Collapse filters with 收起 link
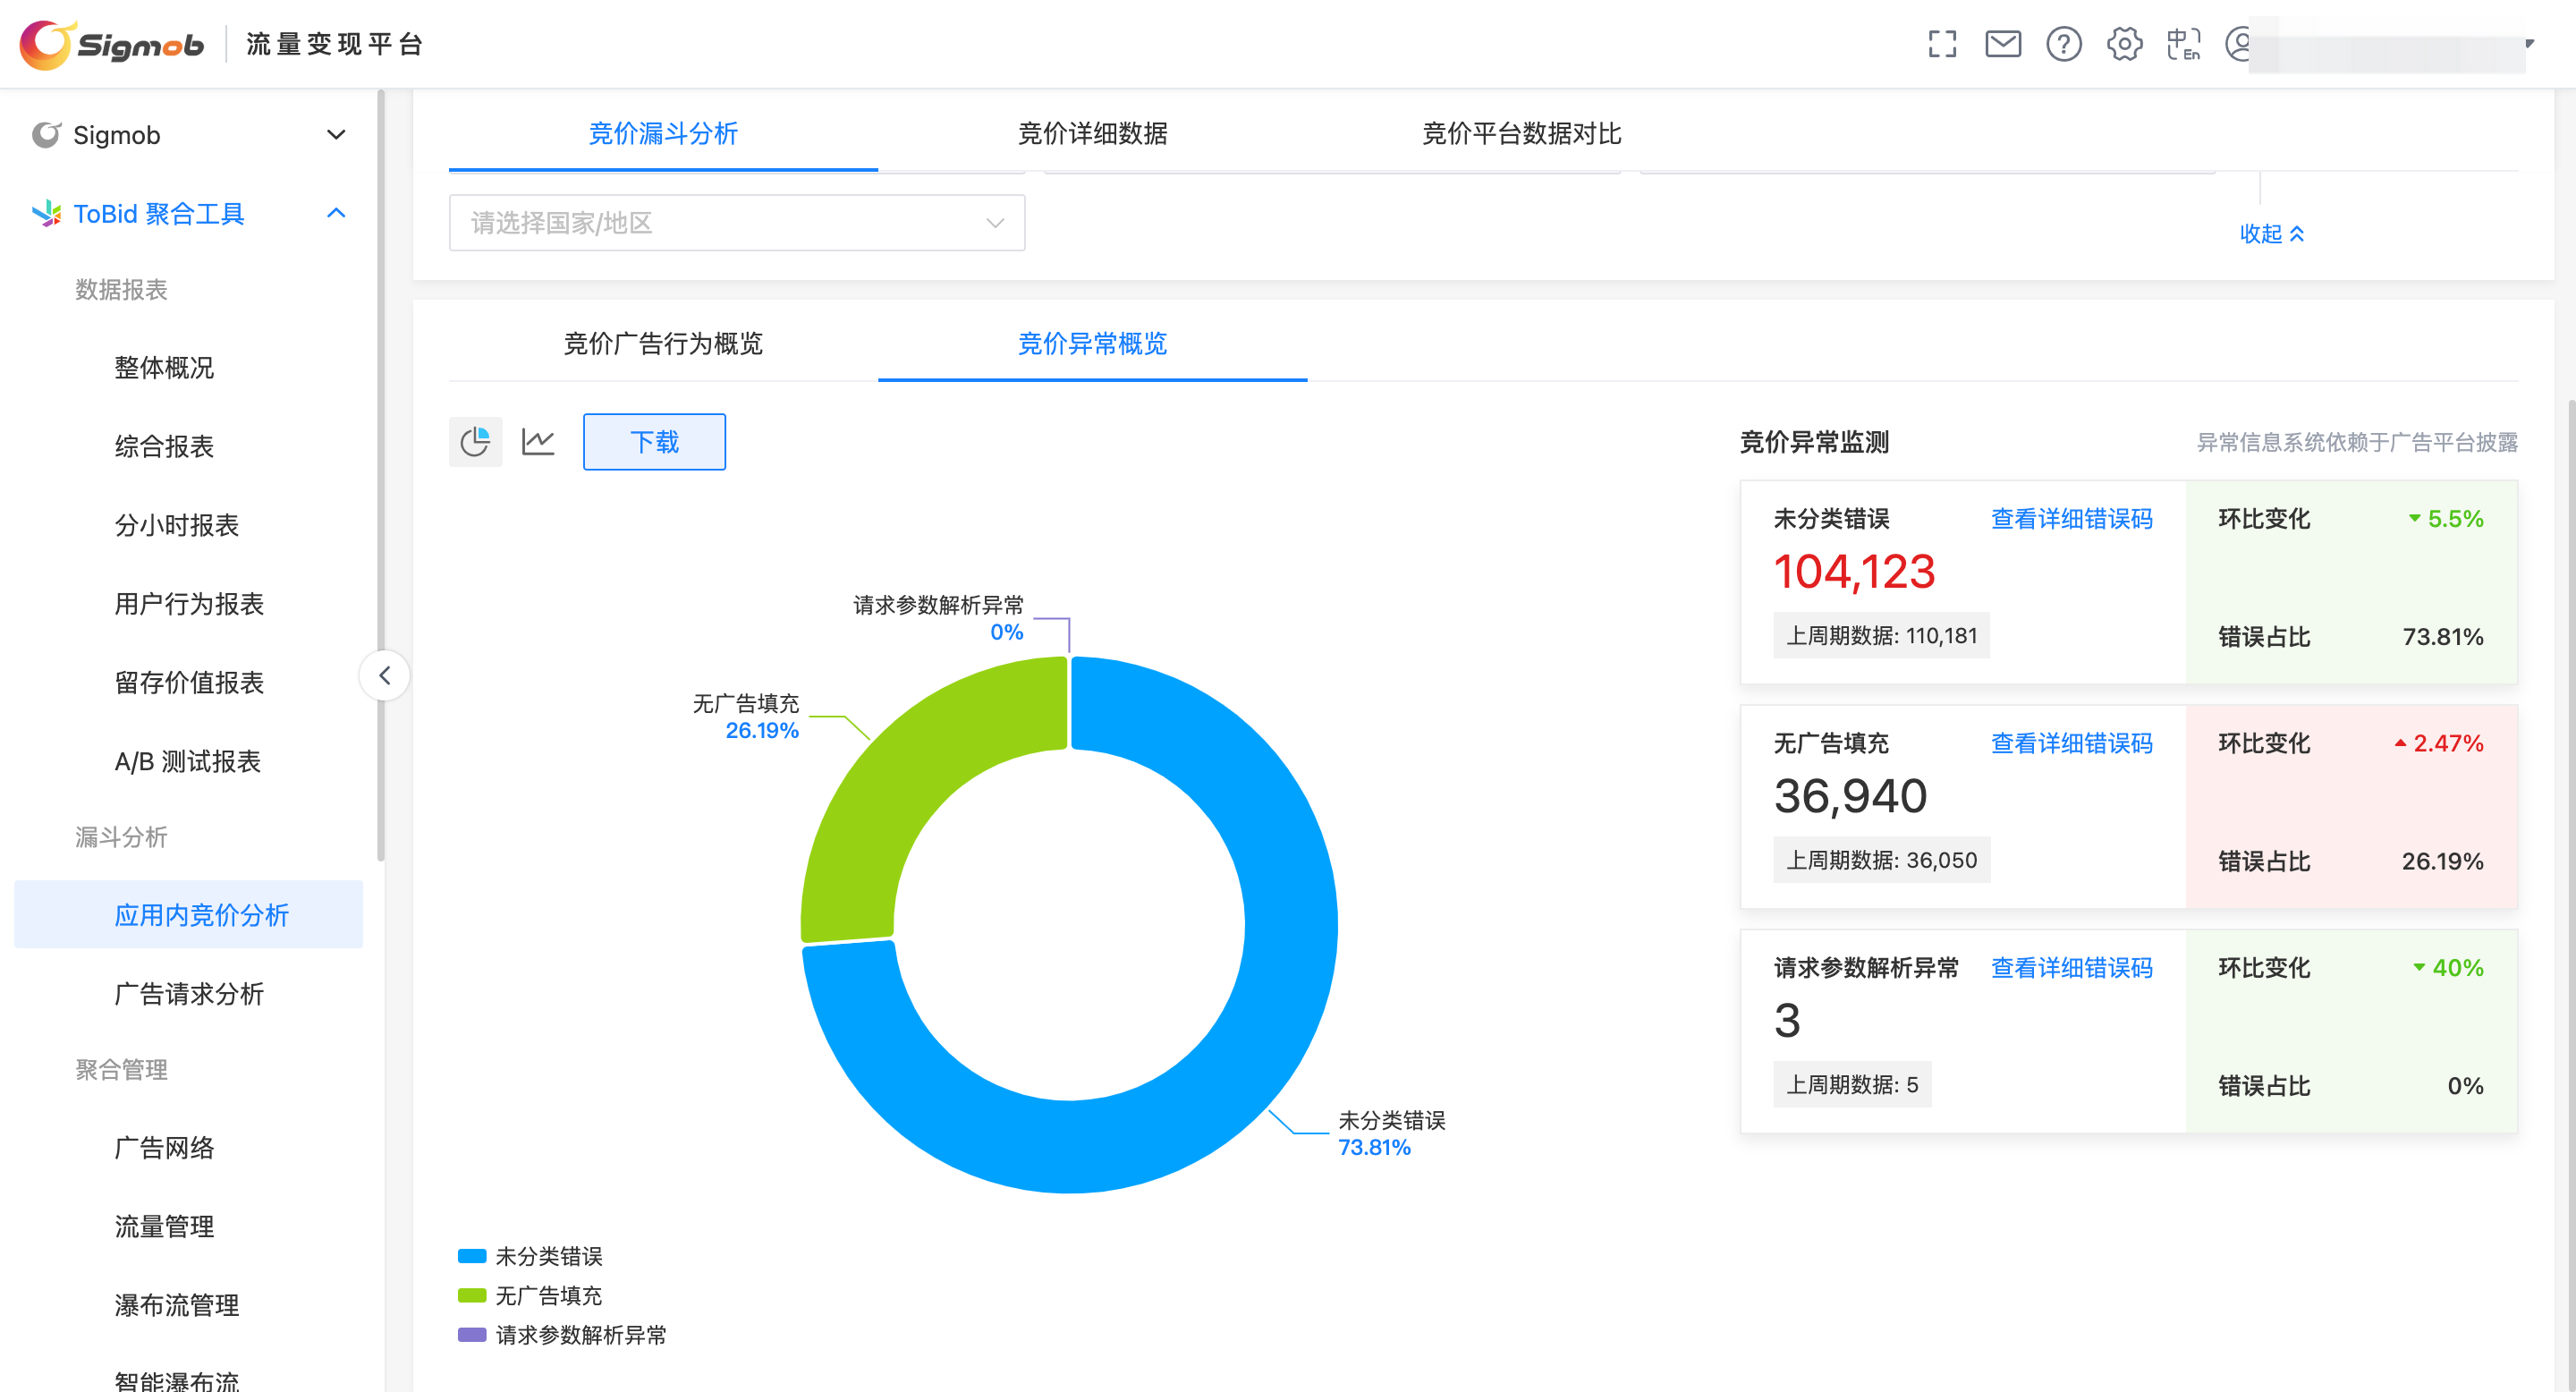 point(2271,234)
